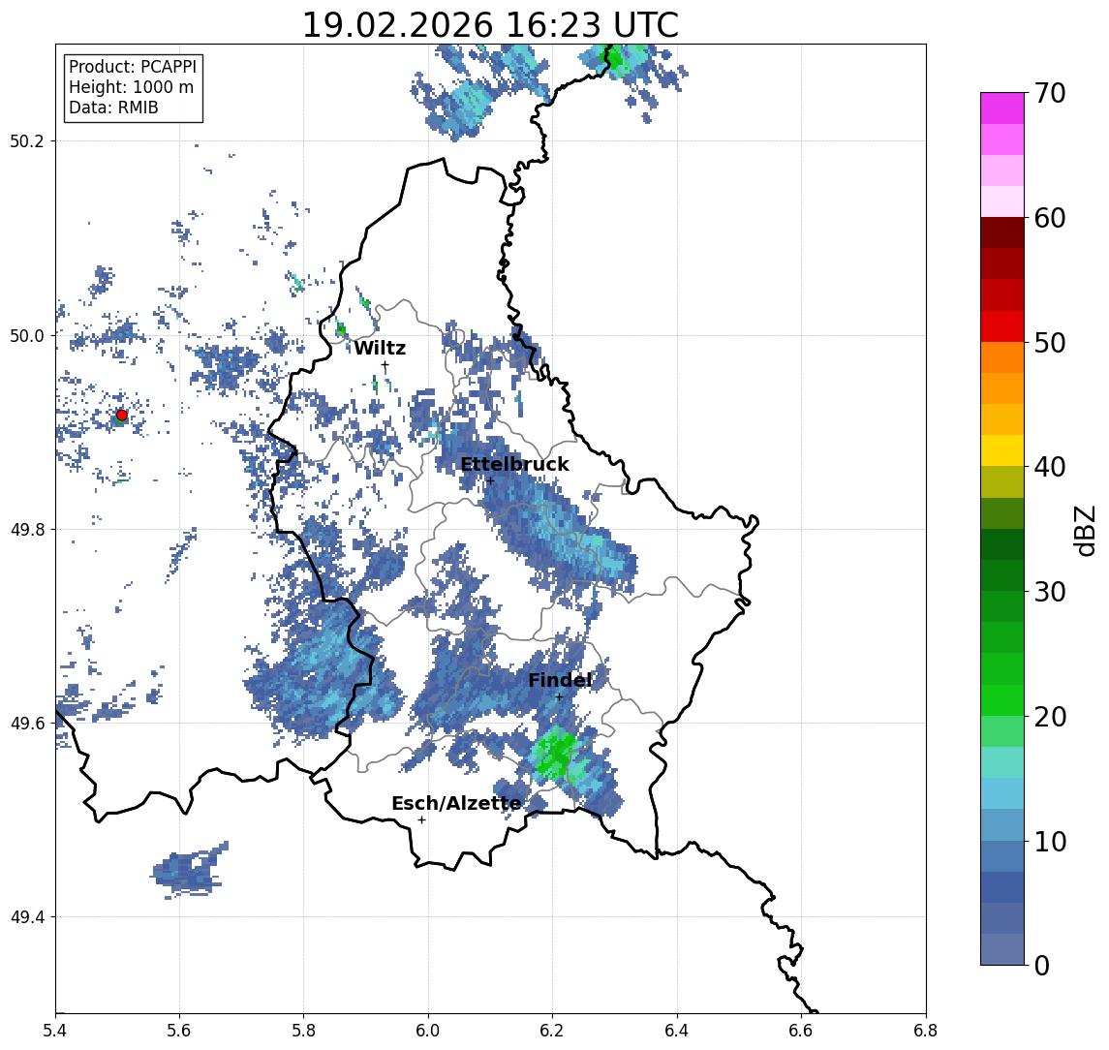The width and height of the screenshot is (1109, 1050).
Task: Select the Ettelbruck city label
Action: click(x=515, y=464)
